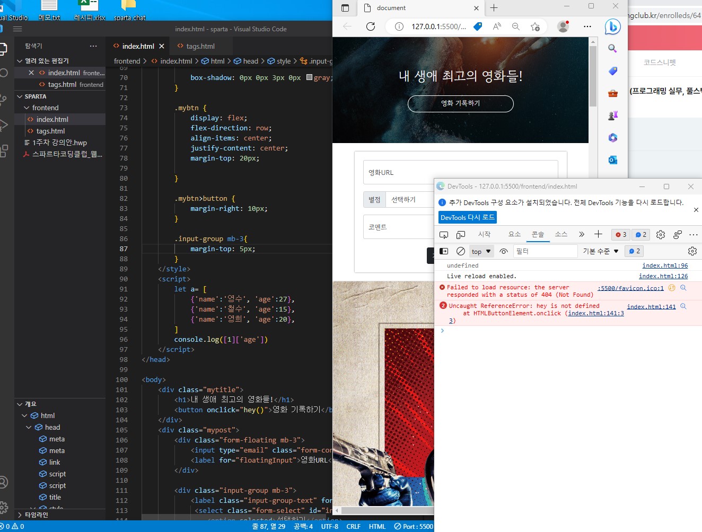Close index.html from the open editors list
Screen dimensions: 702x532
point(31,73)
